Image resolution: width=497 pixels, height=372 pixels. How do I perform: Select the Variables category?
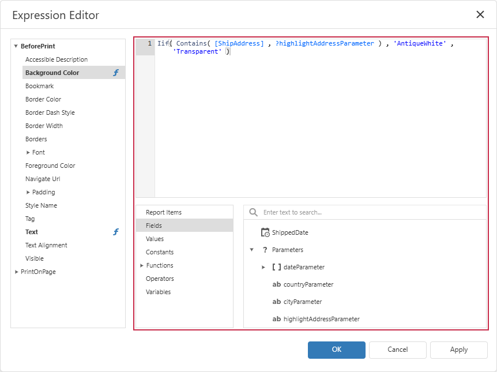click(x=185, y=292)
